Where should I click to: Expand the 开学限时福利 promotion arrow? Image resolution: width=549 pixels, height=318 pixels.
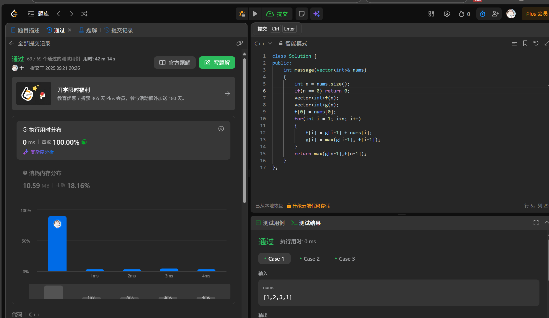227,94
